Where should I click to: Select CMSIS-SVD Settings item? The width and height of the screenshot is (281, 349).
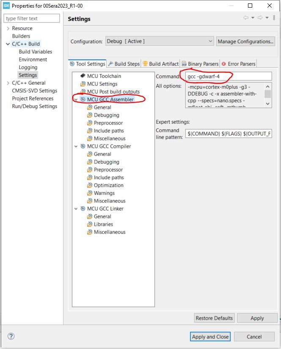click(34, 91)
